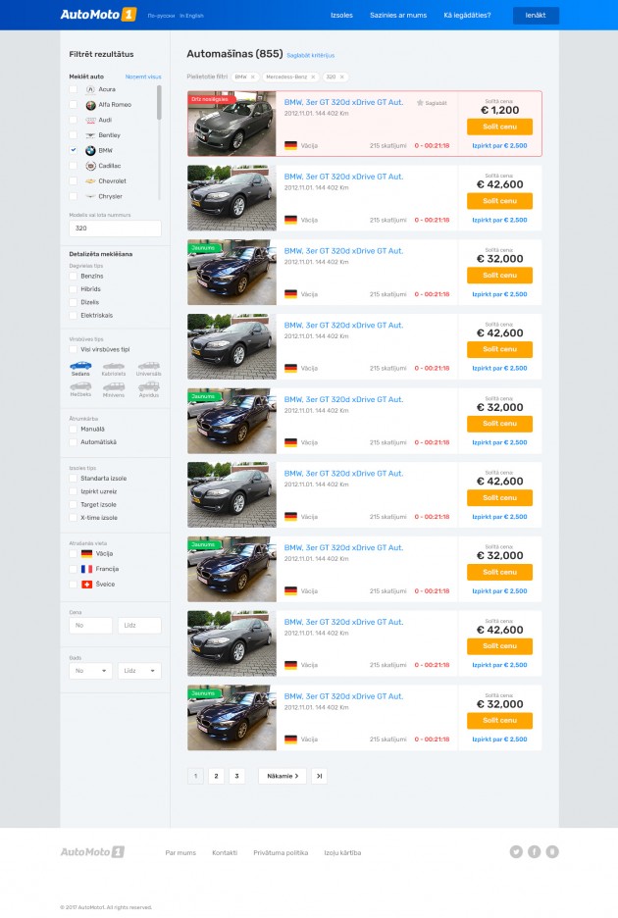Enable the Benzīns fuel type checkbox
This screenshot has height=918, width=618.
pos(74,276)
